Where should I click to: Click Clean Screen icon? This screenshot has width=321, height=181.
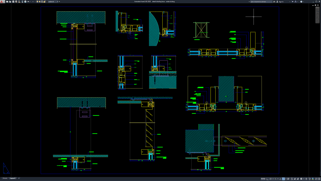[x=316, y=179]
